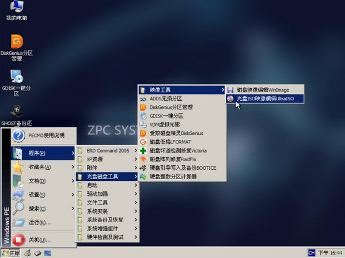Open the 系统增强组件 program folder
345x258 pixels.
(x=107, y=229)
